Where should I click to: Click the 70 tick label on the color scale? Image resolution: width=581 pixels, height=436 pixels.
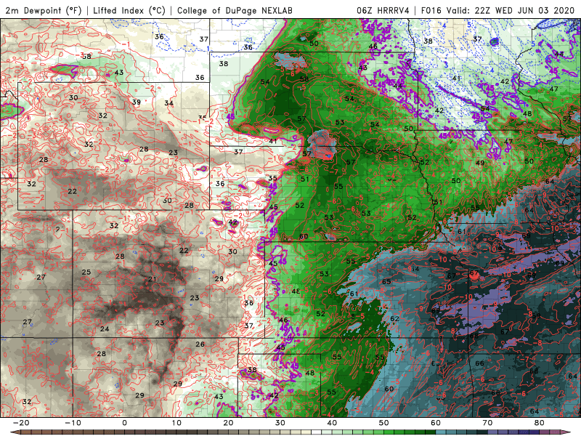pos(487,423)
